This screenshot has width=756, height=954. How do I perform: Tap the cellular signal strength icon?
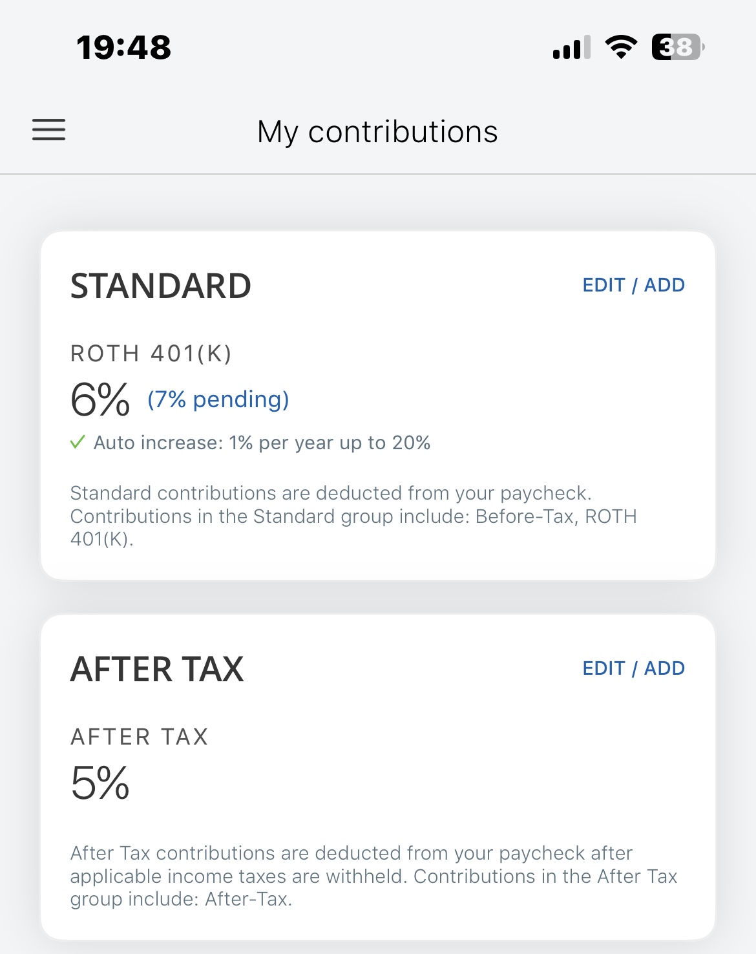point(571,47)
